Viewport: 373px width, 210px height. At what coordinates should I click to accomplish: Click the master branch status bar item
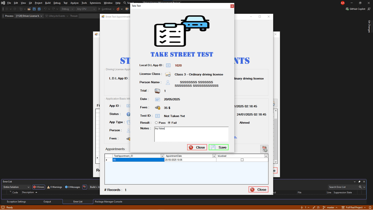coord(330,207)
